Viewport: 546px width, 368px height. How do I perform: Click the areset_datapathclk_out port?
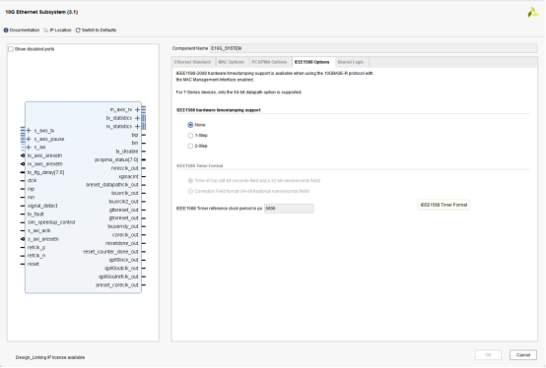(112, 185)
